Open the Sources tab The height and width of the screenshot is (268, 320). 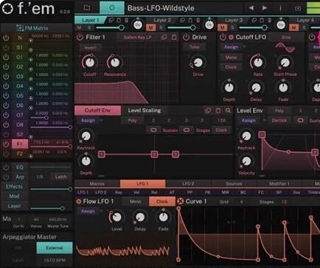tap(234, 184)
